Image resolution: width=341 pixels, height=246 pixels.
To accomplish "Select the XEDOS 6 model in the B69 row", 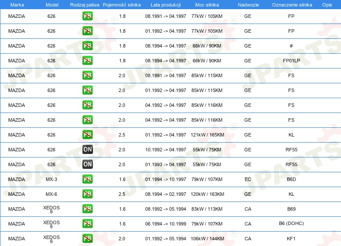I will [51, 209].
